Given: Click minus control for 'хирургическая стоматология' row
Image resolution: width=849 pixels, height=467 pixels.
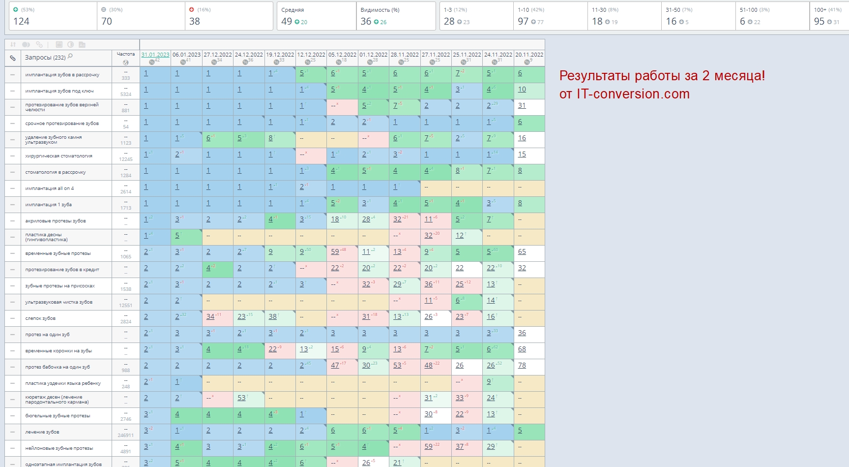Looking at the screenshot, I should point(13,156).
